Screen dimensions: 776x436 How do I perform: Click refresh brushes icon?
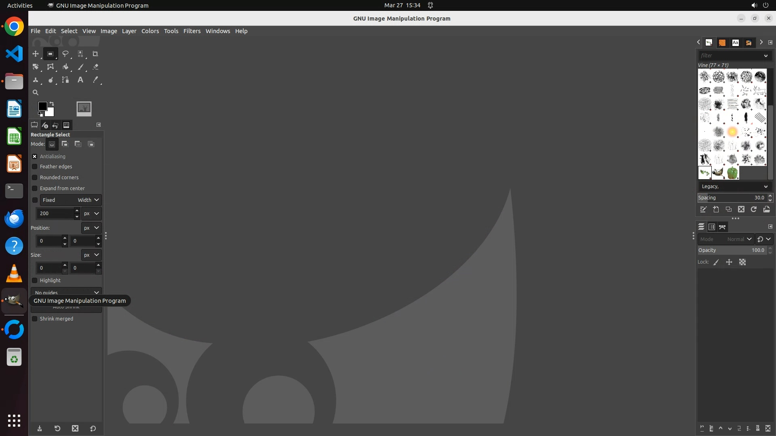coord(753,209)
